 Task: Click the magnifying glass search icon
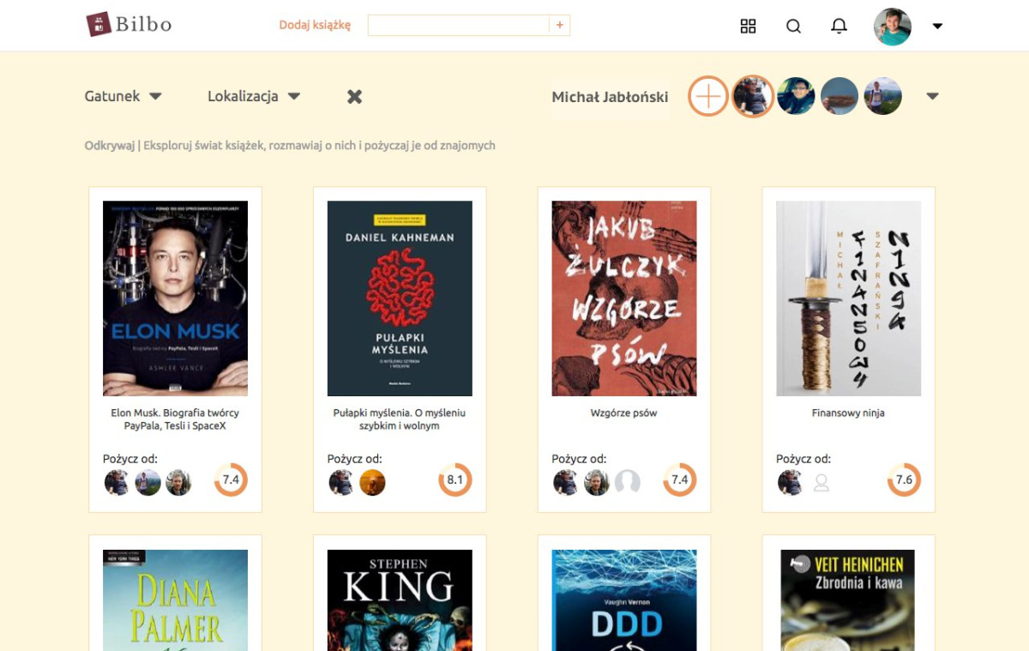[x=793, y=26]
